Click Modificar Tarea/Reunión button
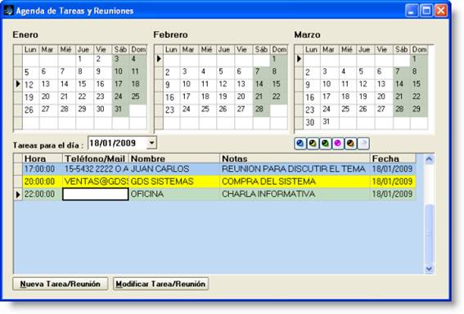Viewport: 464px width, 314px height. tap(160, 284)
